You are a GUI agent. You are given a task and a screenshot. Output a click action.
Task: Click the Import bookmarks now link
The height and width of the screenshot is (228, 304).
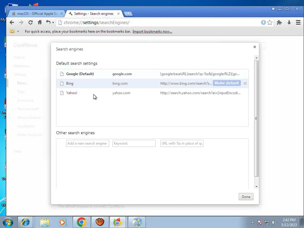pos(152,31)
